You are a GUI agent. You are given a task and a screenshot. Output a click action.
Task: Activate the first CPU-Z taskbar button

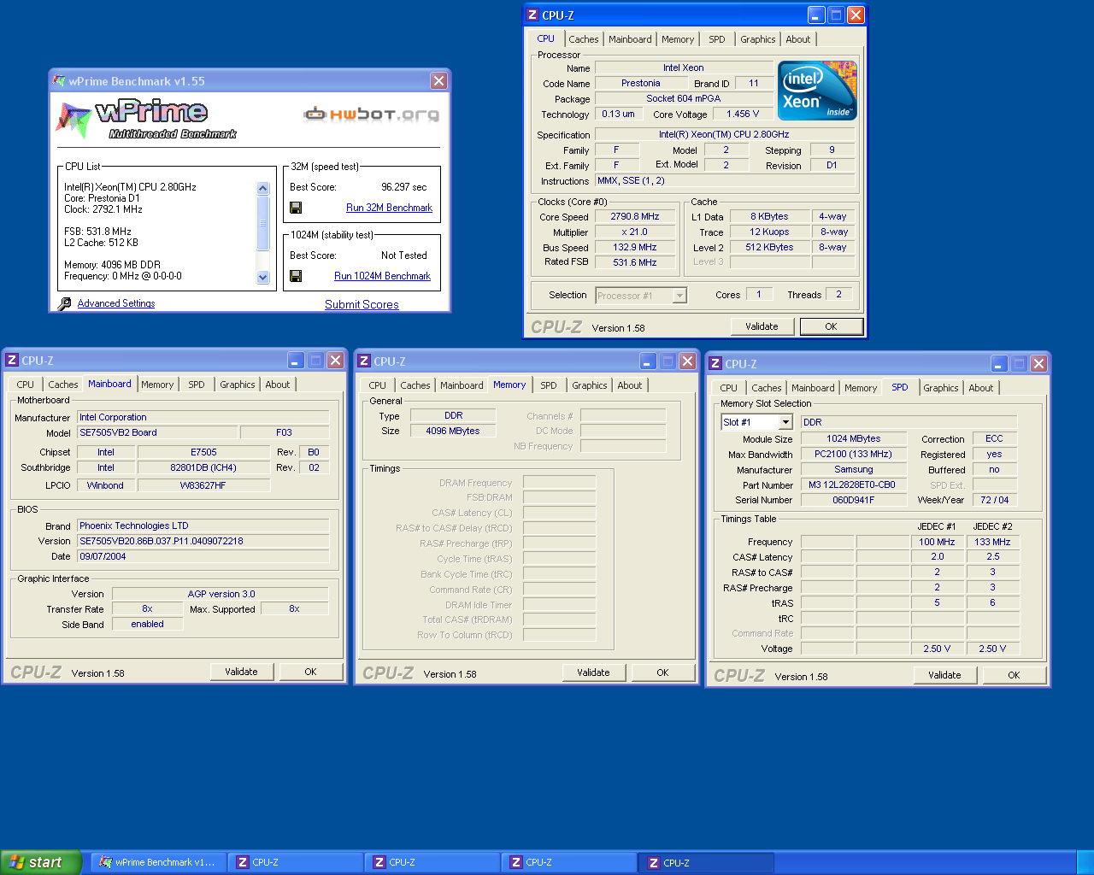point(295,862)
